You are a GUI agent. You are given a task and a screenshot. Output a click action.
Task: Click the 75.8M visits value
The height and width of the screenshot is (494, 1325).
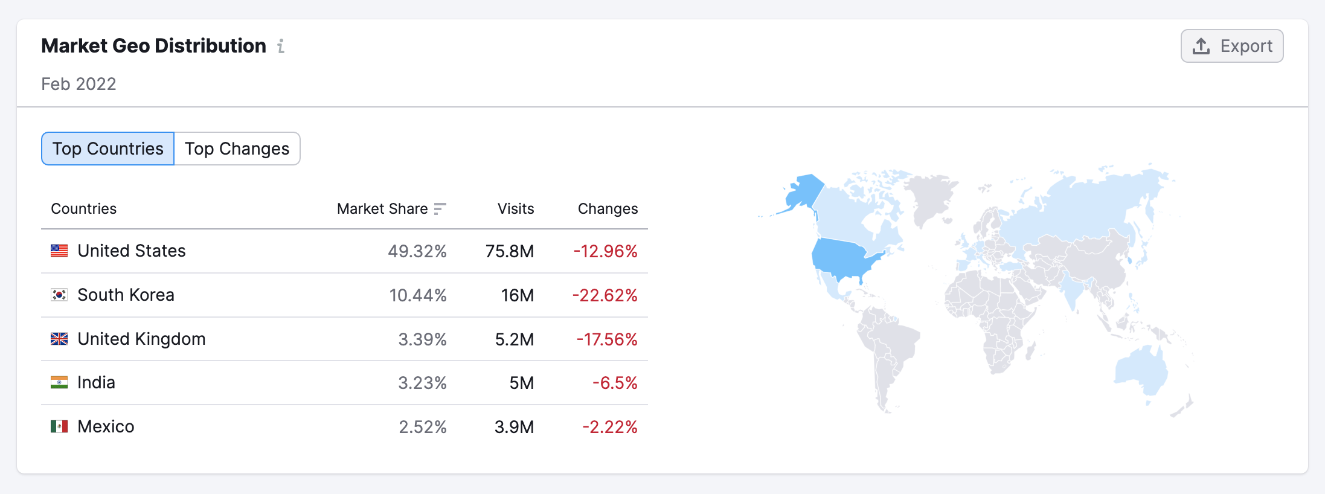510,251
